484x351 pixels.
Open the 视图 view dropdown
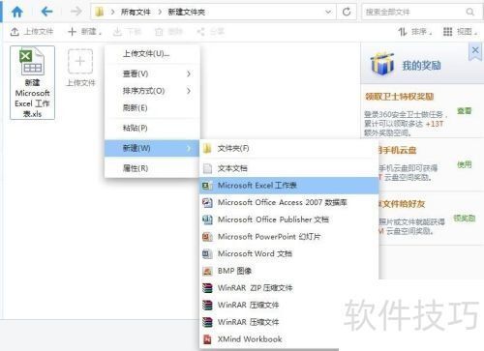(461, 32)
